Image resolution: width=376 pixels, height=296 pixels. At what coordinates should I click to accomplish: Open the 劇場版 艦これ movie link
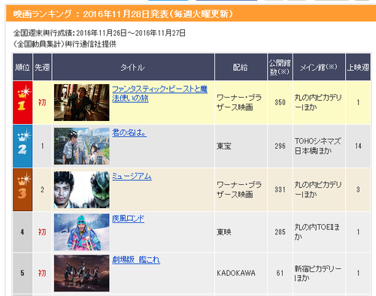point(136,260)
